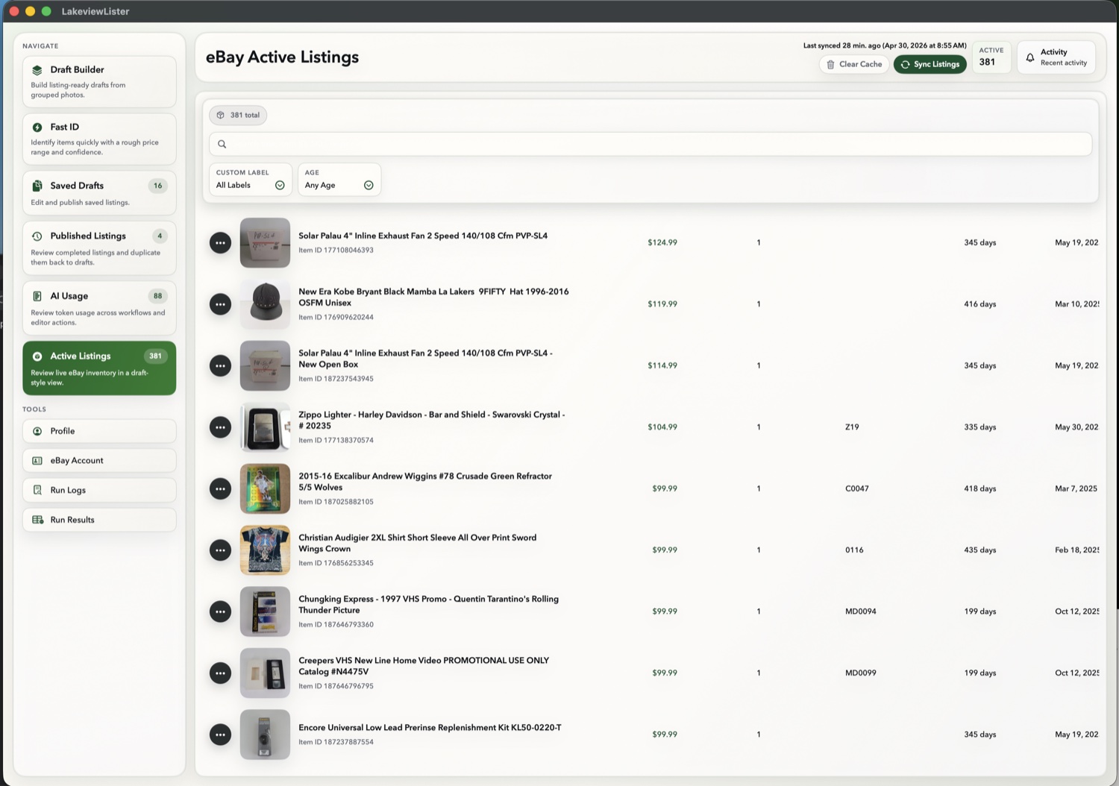The image size is (1119, 786).
Task: Open actions menu for Andrew Wiggins card listing
Action: [220, 489]
